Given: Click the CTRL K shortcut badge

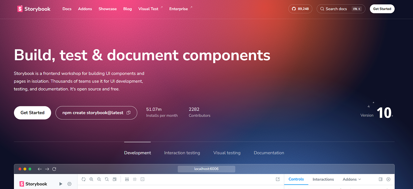Looking at the screenshot, I should (357, 9).
